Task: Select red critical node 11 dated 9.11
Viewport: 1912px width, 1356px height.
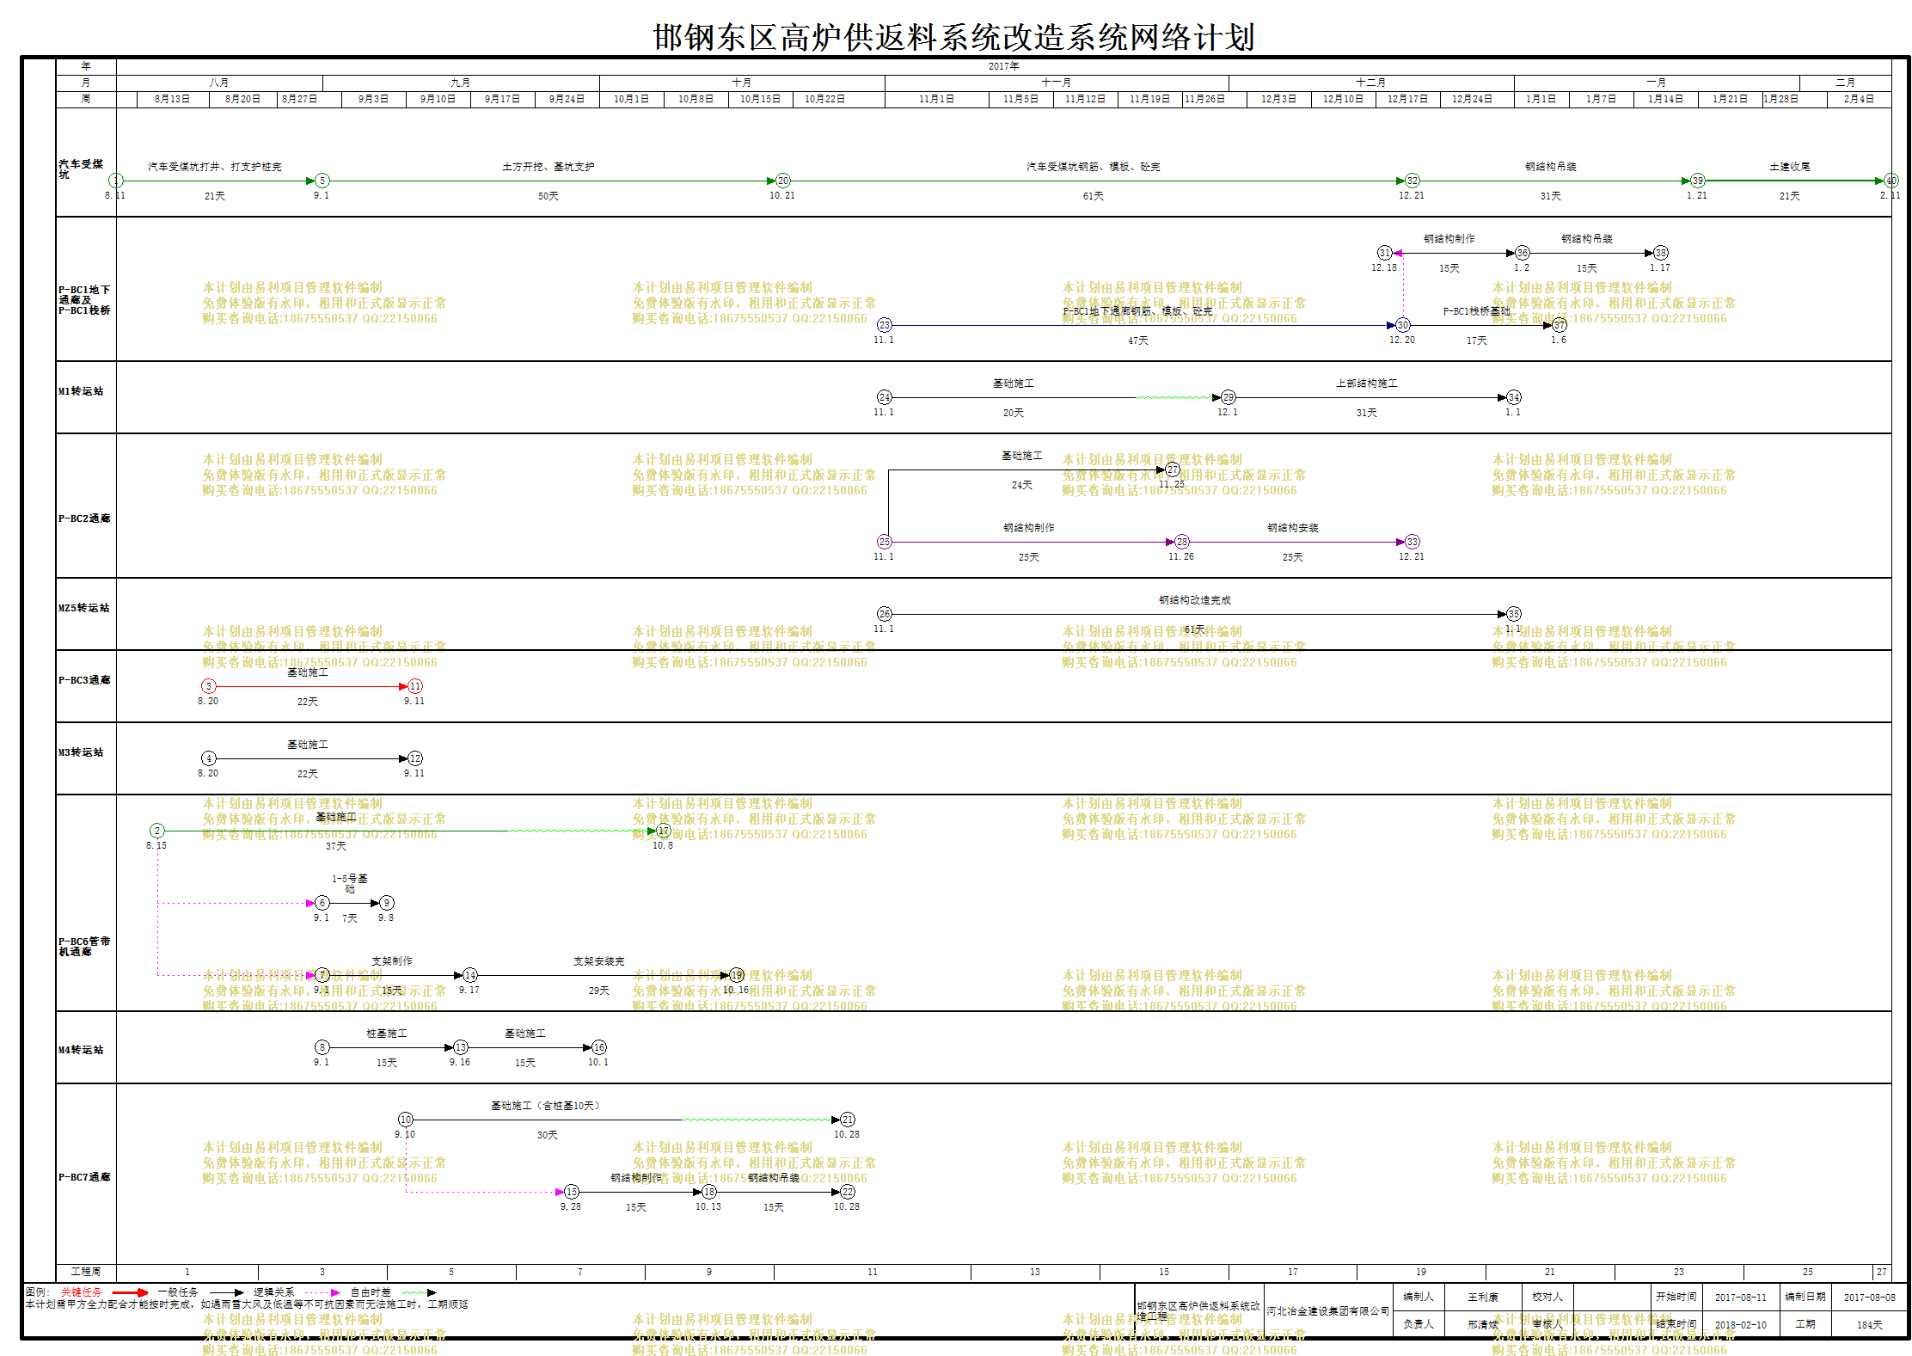Action: click(x=415, y=686)
